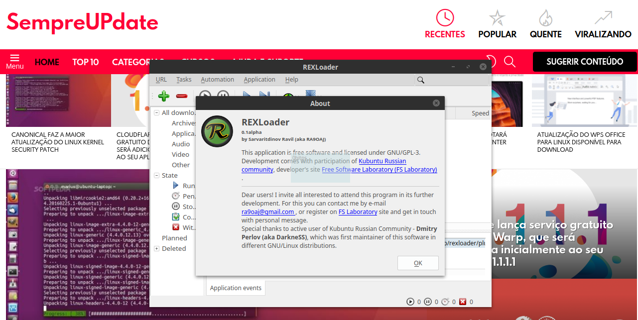The height and width of the screenshot is (320, 638).
Task: Select the Pending state row with clock icon
Action: click(183, 196)
